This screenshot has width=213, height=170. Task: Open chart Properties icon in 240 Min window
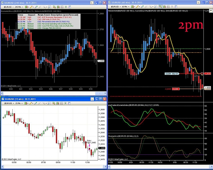tap(70, 7)
